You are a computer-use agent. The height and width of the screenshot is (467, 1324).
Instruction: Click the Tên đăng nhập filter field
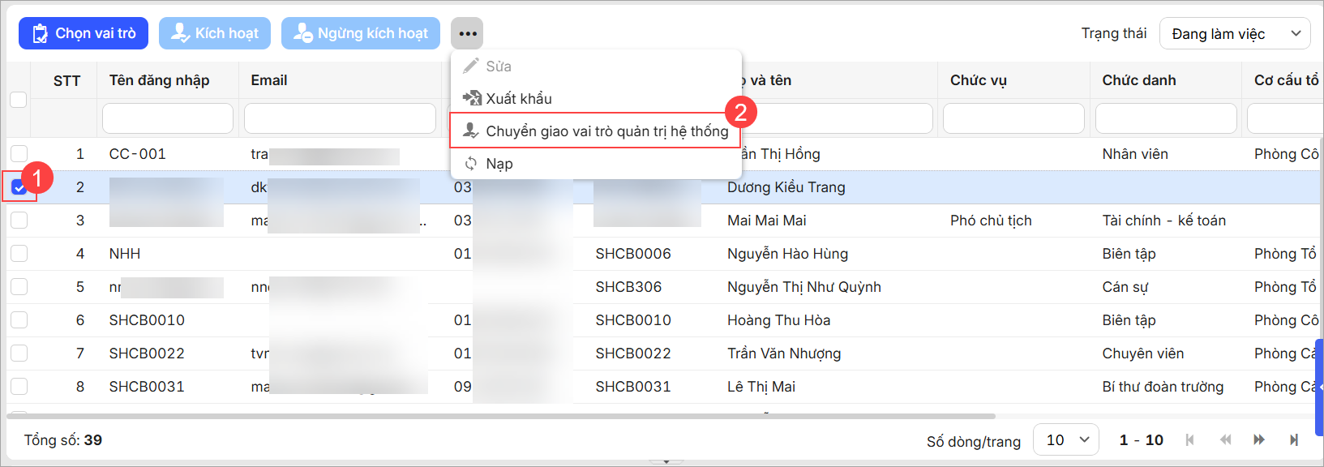(x=168, y=118)
